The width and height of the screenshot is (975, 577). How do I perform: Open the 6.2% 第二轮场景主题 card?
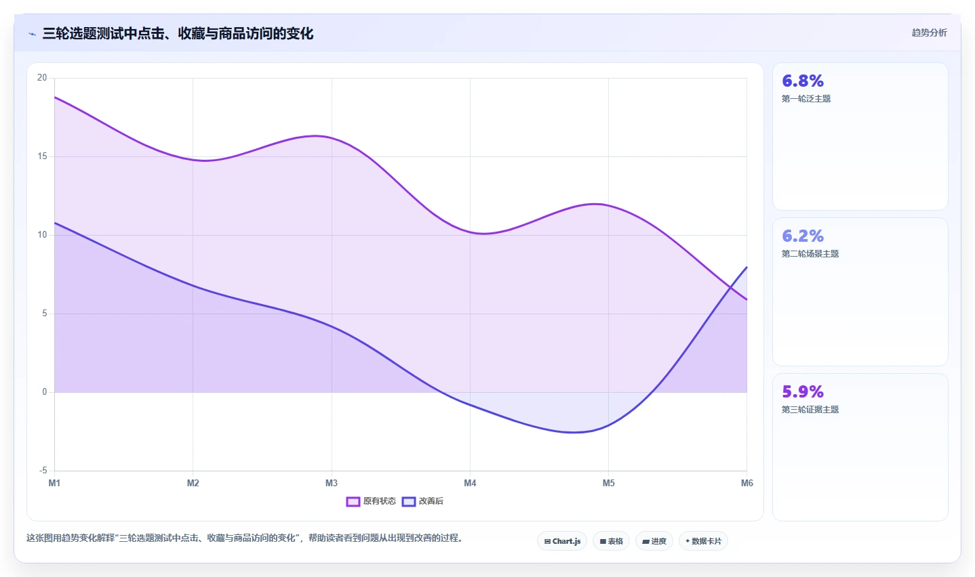(x=860, y=292)
